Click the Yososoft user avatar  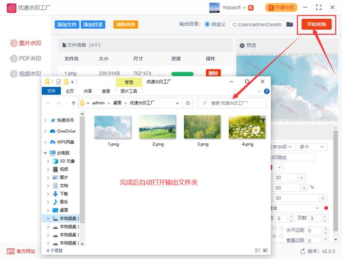[214, 7]
